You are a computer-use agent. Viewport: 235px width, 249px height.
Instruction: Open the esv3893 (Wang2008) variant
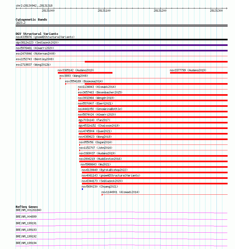point(74,76)
